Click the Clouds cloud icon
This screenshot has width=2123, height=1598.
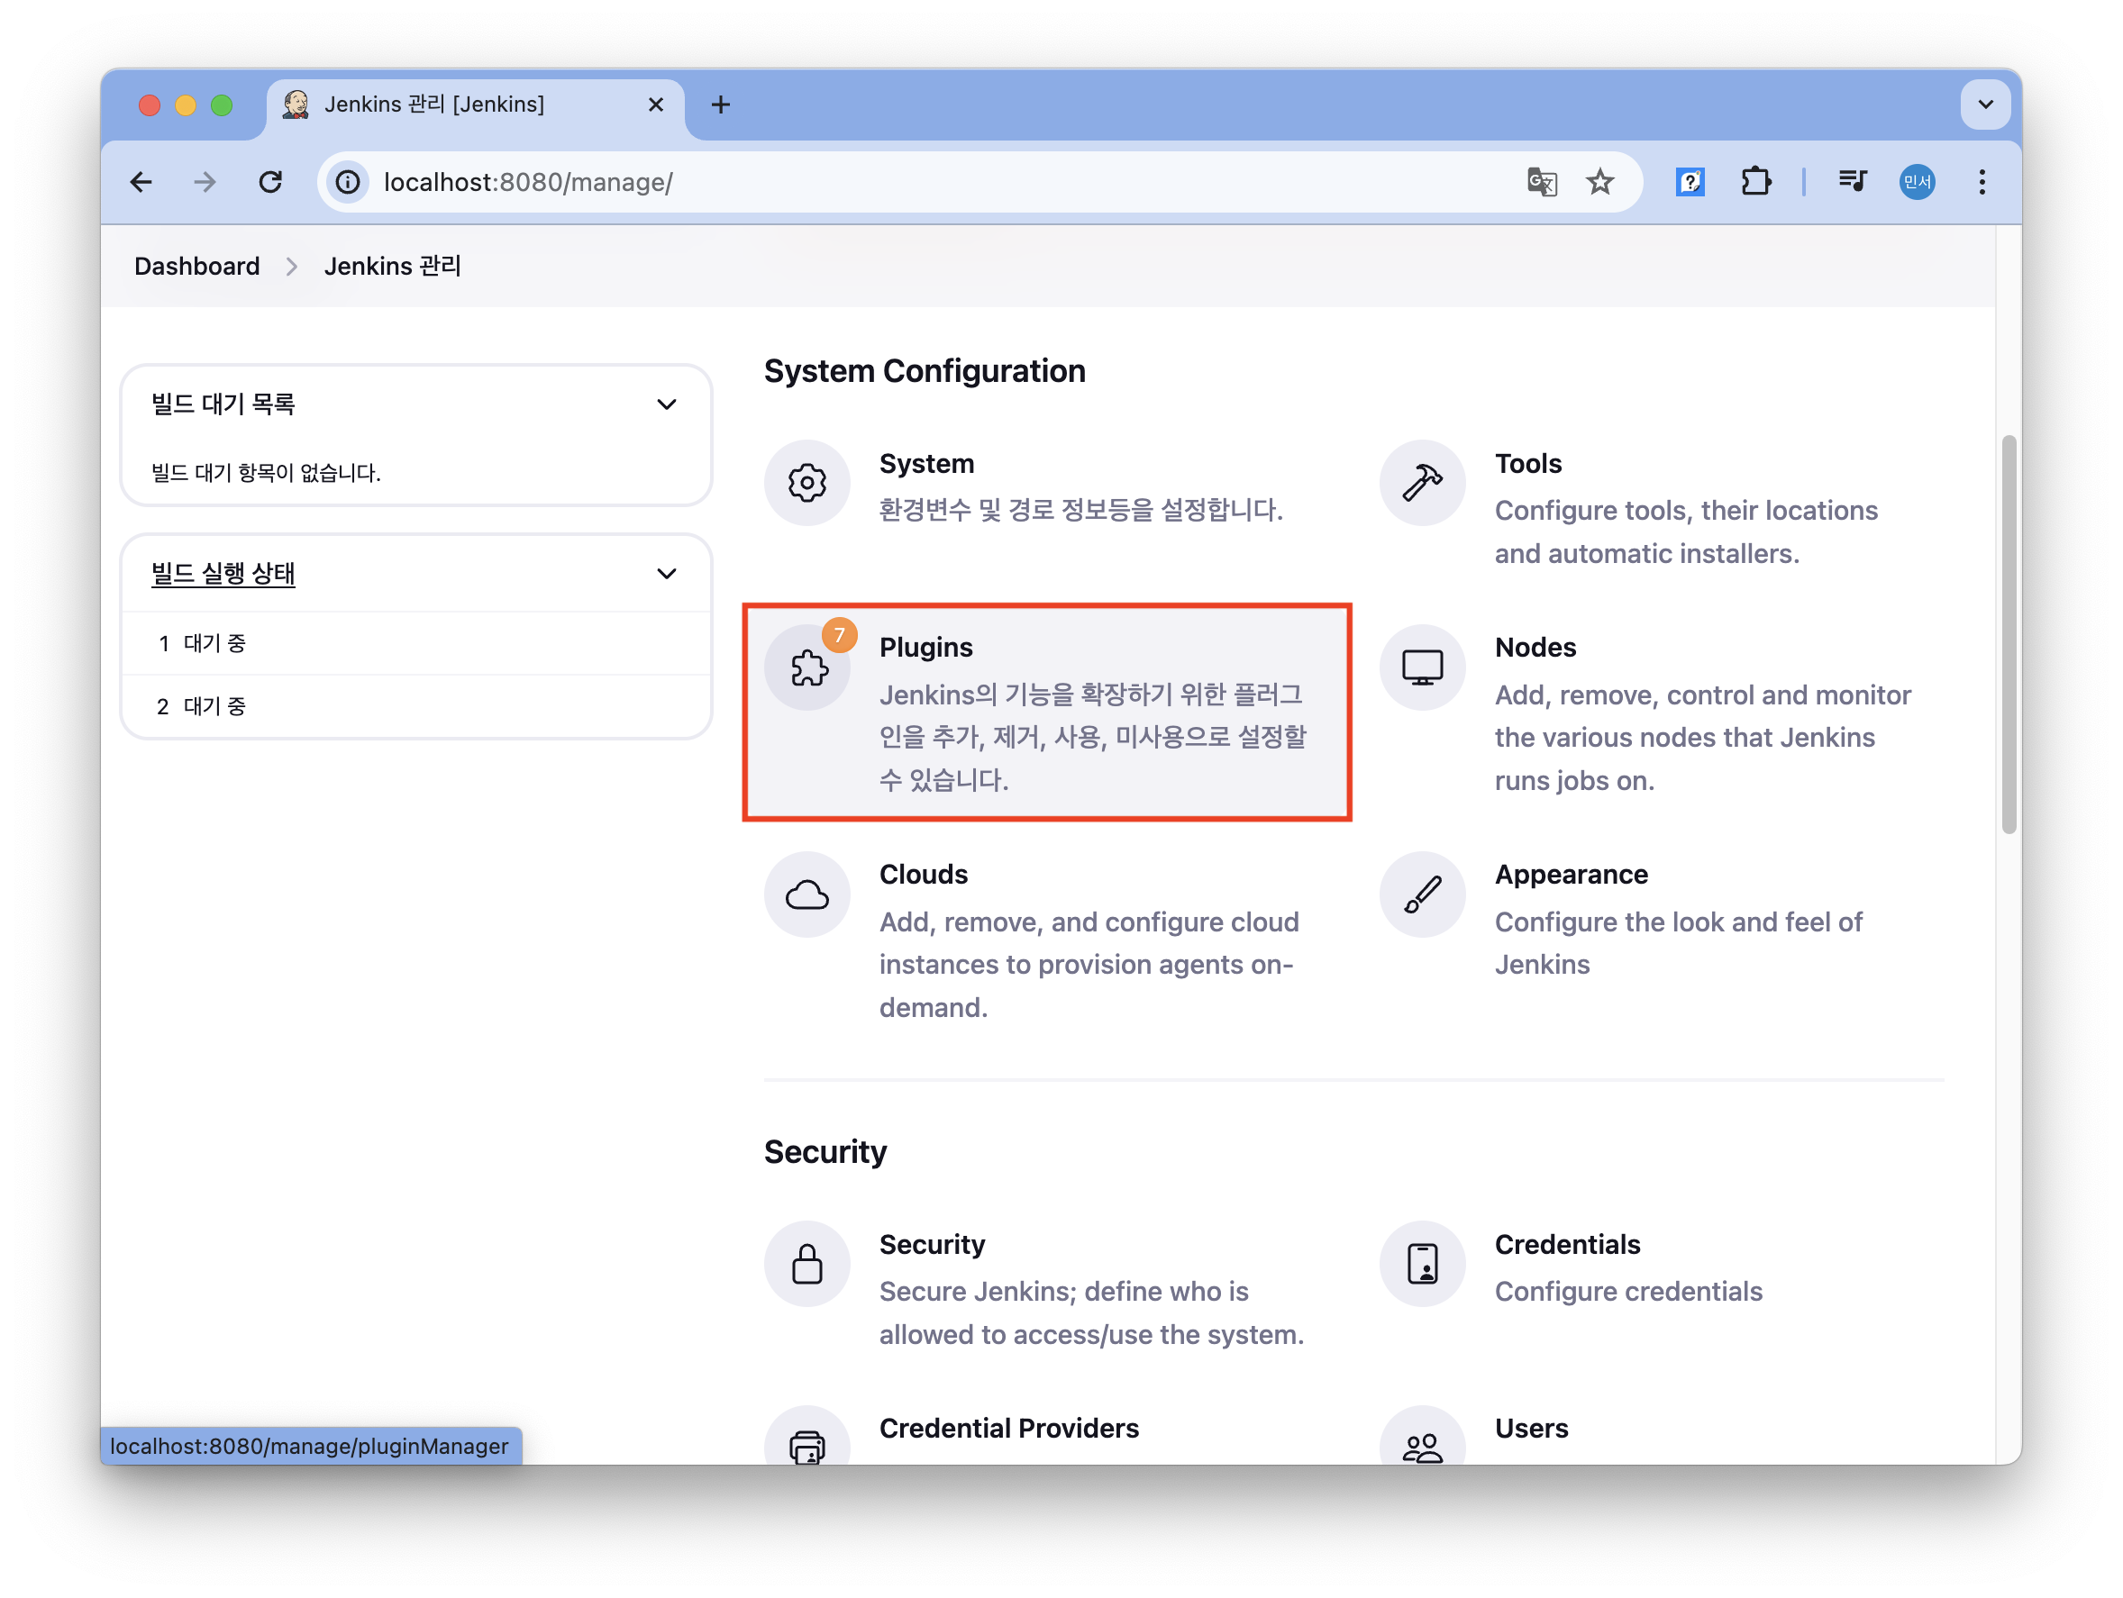click(806, 894)
